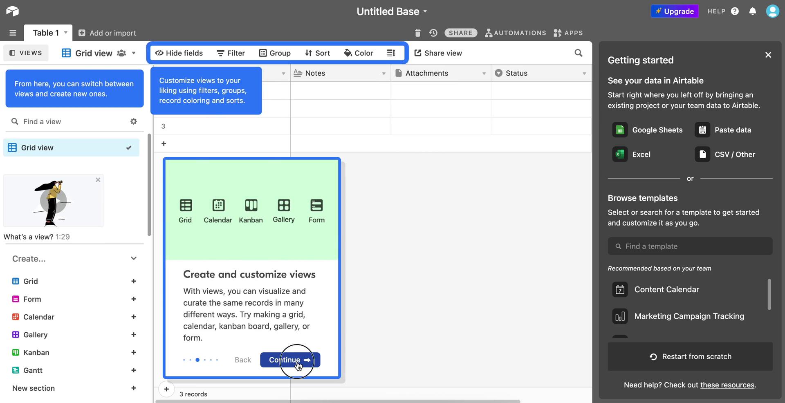Open view list settings gear

[134, 121]
